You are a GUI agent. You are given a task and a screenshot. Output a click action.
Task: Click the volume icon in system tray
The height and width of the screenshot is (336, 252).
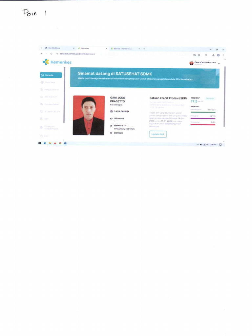207,145
